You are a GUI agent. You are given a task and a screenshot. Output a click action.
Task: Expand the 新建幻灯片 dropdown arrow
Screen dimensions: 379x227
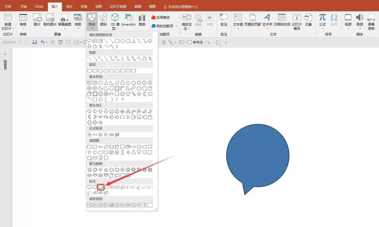point(13,28)
